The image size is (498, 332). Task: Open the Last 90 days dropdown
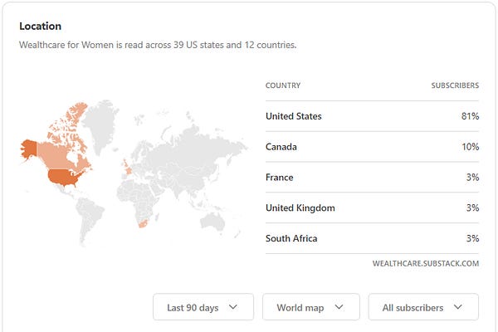(x=203, y=307)
